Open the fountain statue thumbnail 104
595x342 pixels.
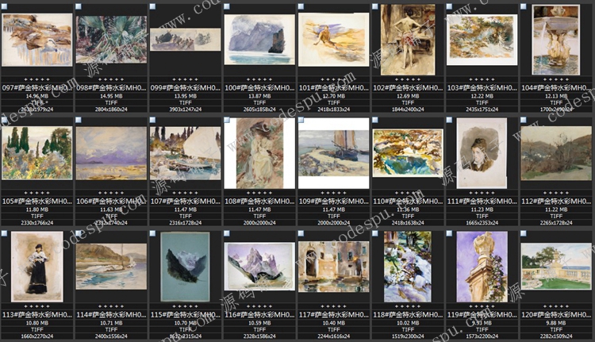[556, 40]
